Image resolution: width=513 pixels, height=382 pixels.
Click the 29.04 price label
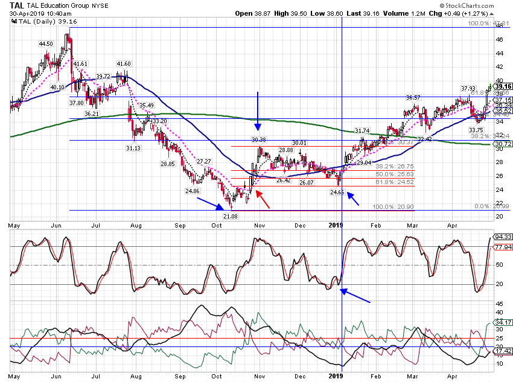364,163
